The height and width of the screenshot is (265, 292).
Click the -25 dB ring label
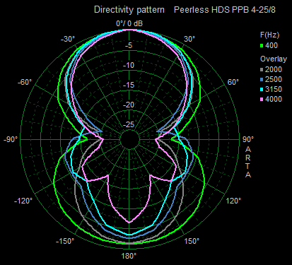tap(129, 124)
